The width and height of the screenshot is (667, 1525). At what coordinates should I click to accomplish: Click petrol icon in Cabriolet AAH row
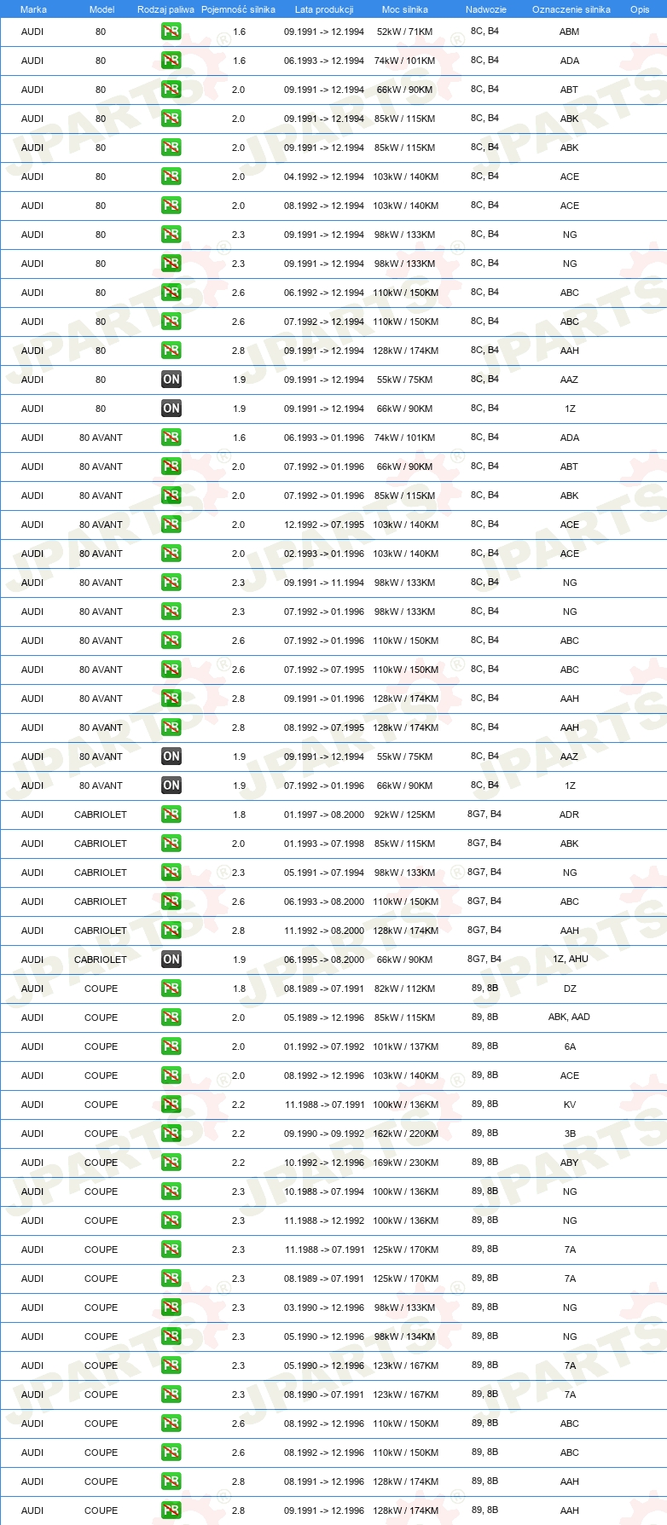tap(171, 931)
